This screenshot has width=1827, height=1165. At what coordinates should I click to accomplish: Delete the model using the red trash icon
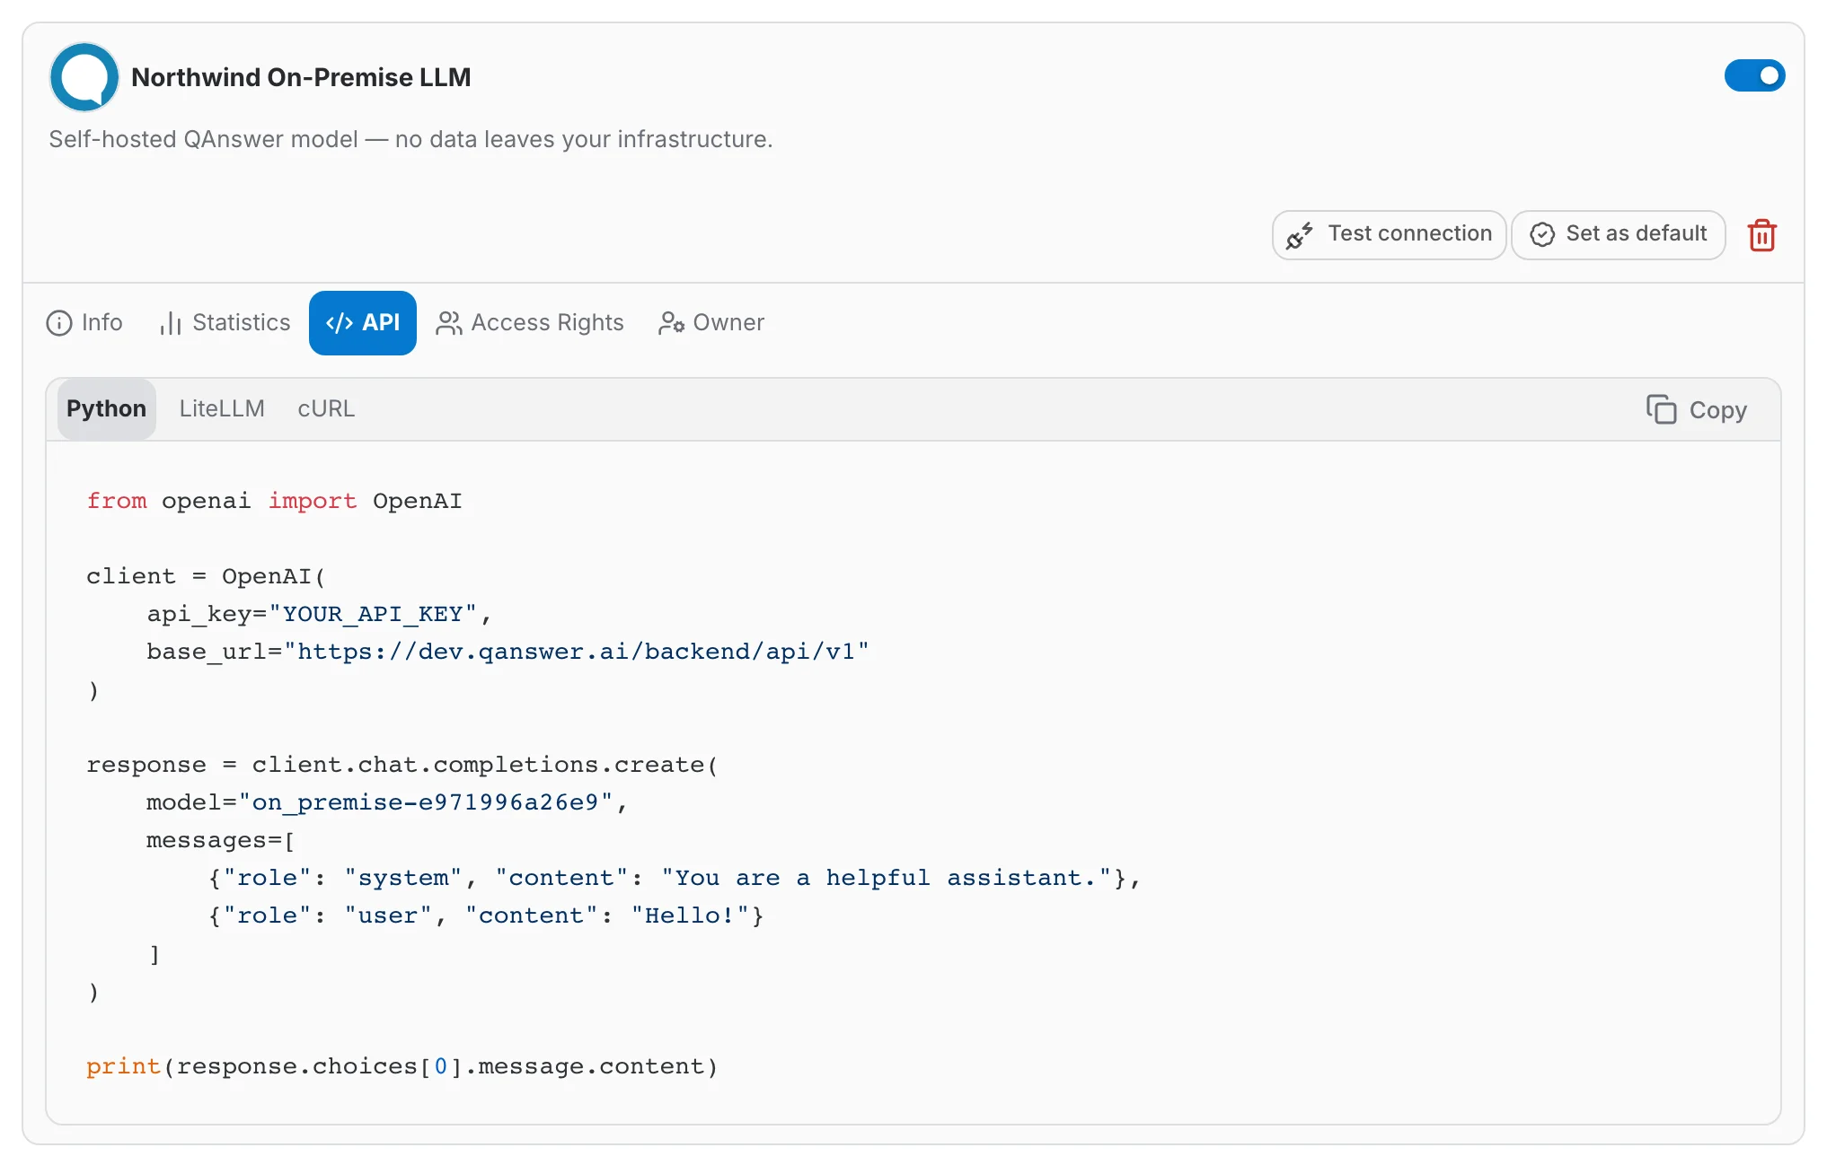pos(1761,235)
